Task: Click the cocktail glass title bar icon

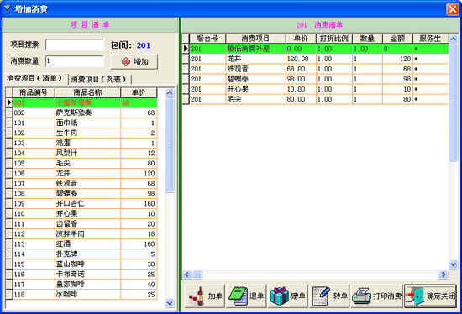Action: click(8, 9)
